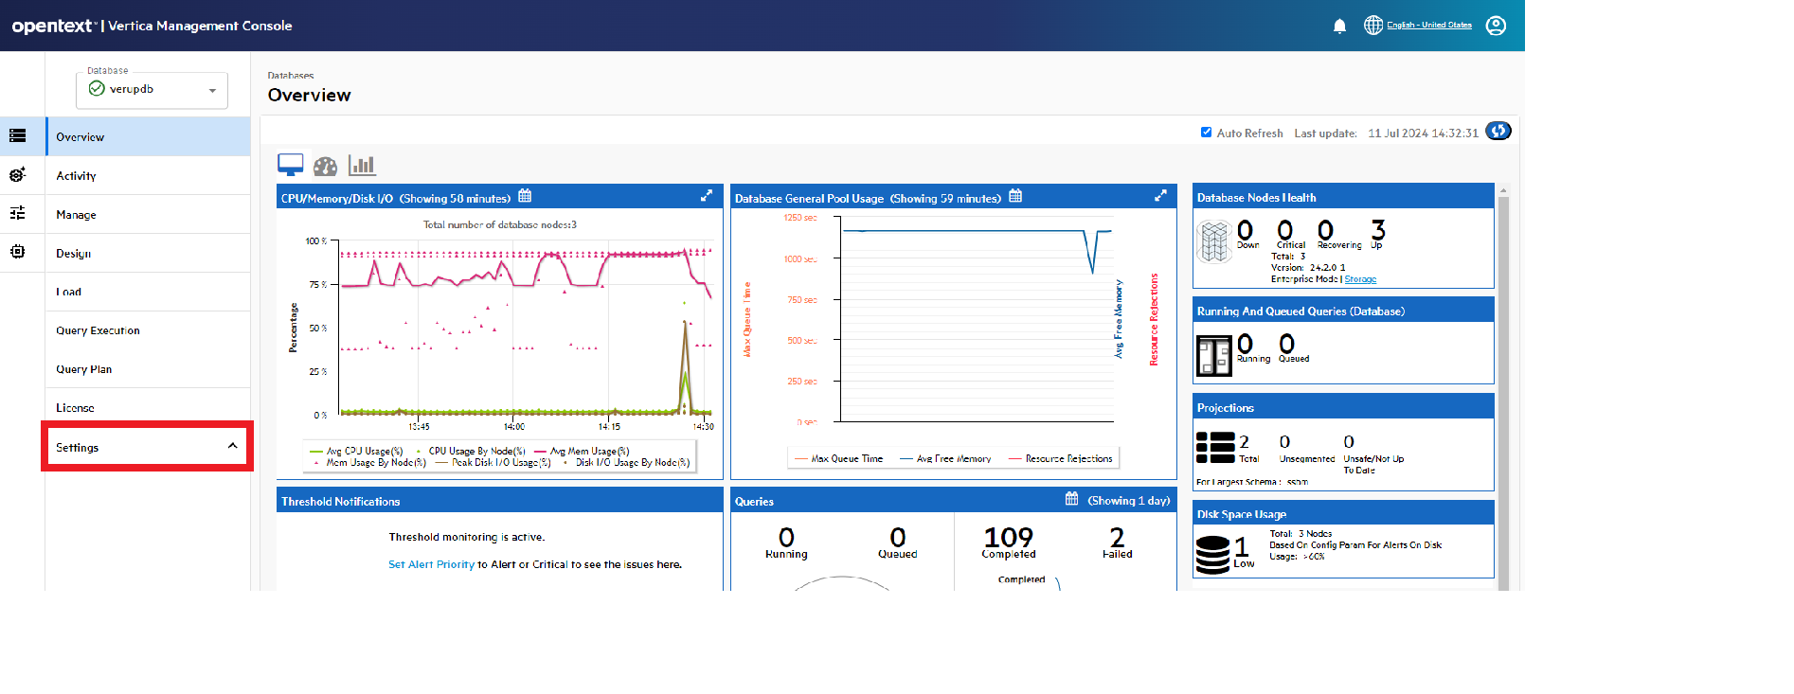Screen dimensions: 1794x694
Task: Click the 0 Queued count in Queries panel
Action: [898, 538]
